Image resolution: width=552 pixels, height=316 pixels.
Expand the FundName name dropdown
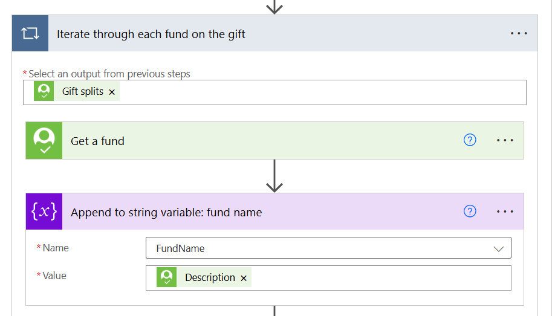pyautogui.click(x=498, y=249)
